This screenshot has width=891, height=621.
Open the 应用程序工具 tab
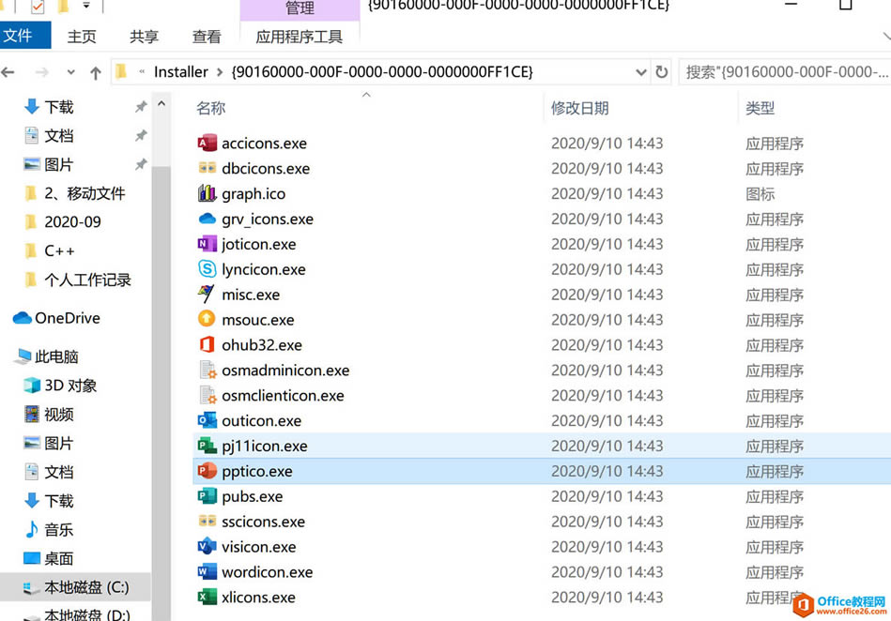pos(299,37)
